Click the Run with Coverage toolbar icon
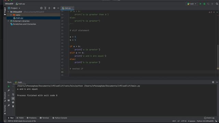The width and height of the screenshot is (219, 123). 208,4
